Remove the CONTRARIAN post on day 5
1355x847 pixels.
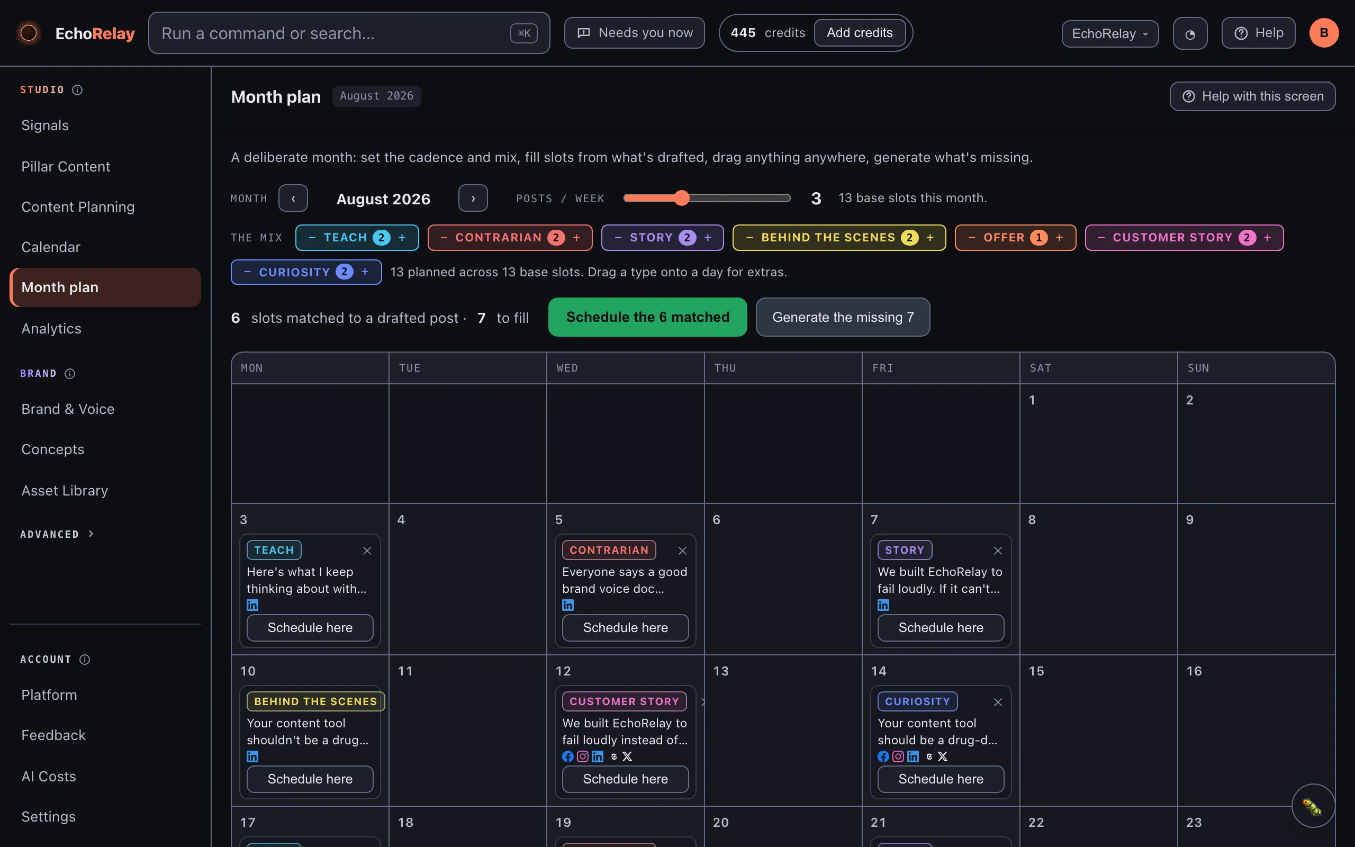click(x=682, y=551)
